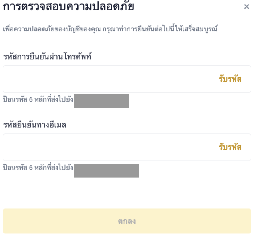253x234 pixels.
Task: Click the 6-digit hint below email field
Action: tap(38, 168)
